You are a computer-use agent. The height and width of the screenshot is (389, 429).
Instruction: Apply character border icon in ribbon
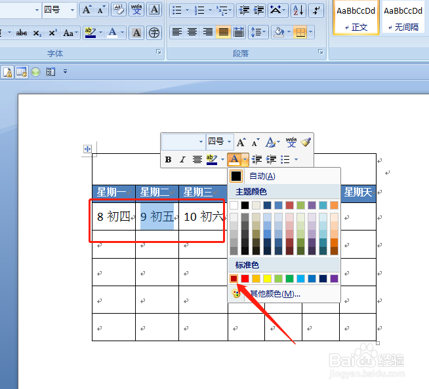pyautogui.click(x=154, y=10)
